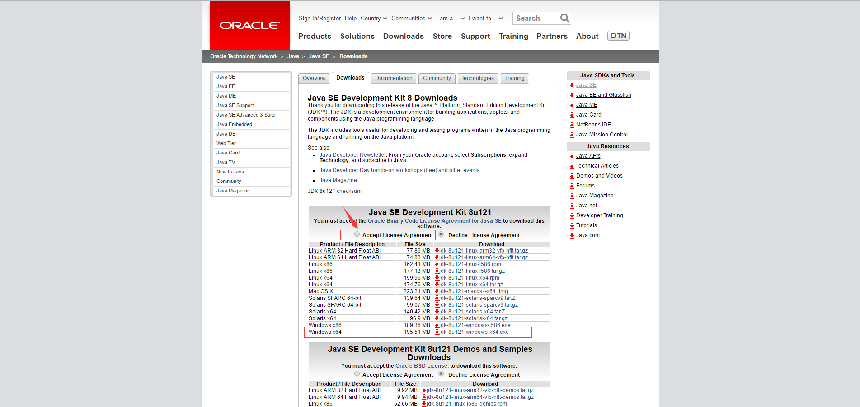
Task: Click download icon for jdk-8u121-macosx-x64.dmg
Action: pos(437,291)
